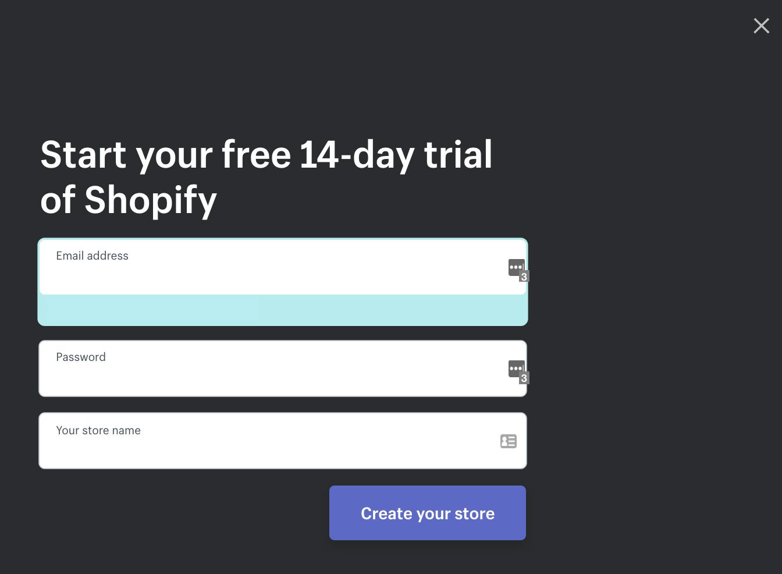The image size is (782, 574).
Task: Click the word "store" on the purple button
Action: [x=474, y=513]
